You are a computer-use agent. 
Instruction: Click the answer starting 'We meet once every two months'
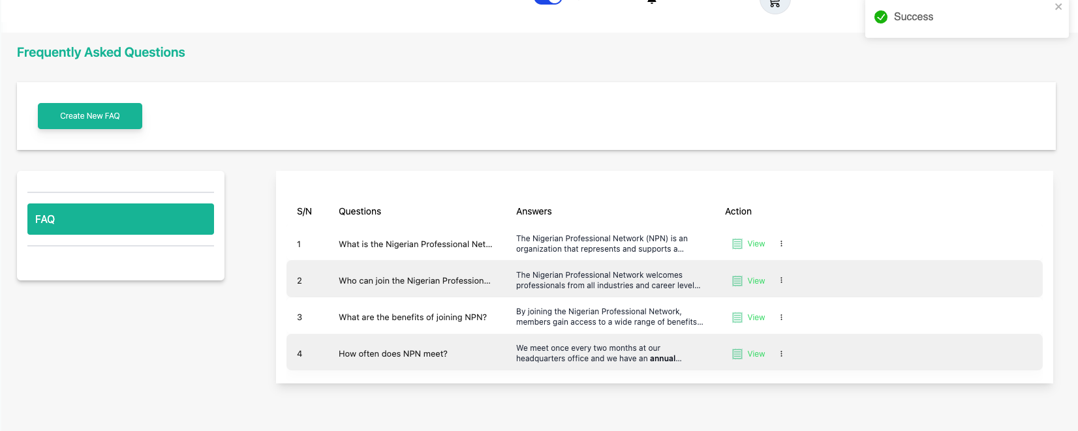[599, 353]
